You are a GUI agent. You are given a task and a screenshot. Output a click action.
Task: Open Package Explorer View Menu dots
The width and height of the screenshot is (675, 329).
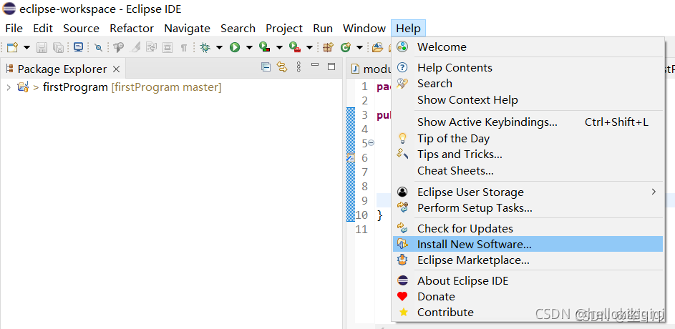point(298,67)
